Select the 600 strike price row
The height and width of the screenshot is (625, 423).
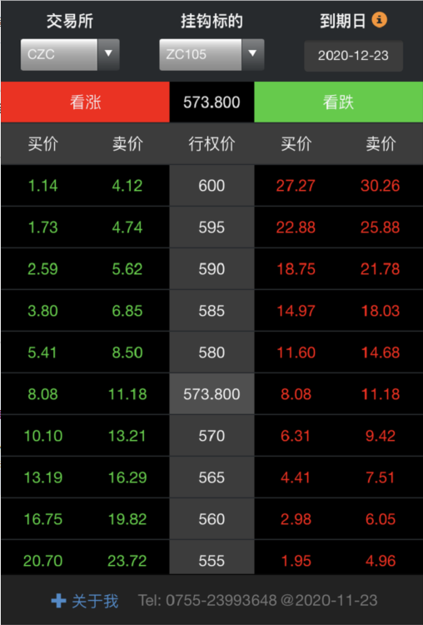pos(211,186)
